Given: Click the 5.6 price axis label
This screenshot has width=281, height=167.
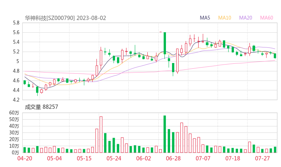Looking at the screenshot, I should [x=16, y=32].
